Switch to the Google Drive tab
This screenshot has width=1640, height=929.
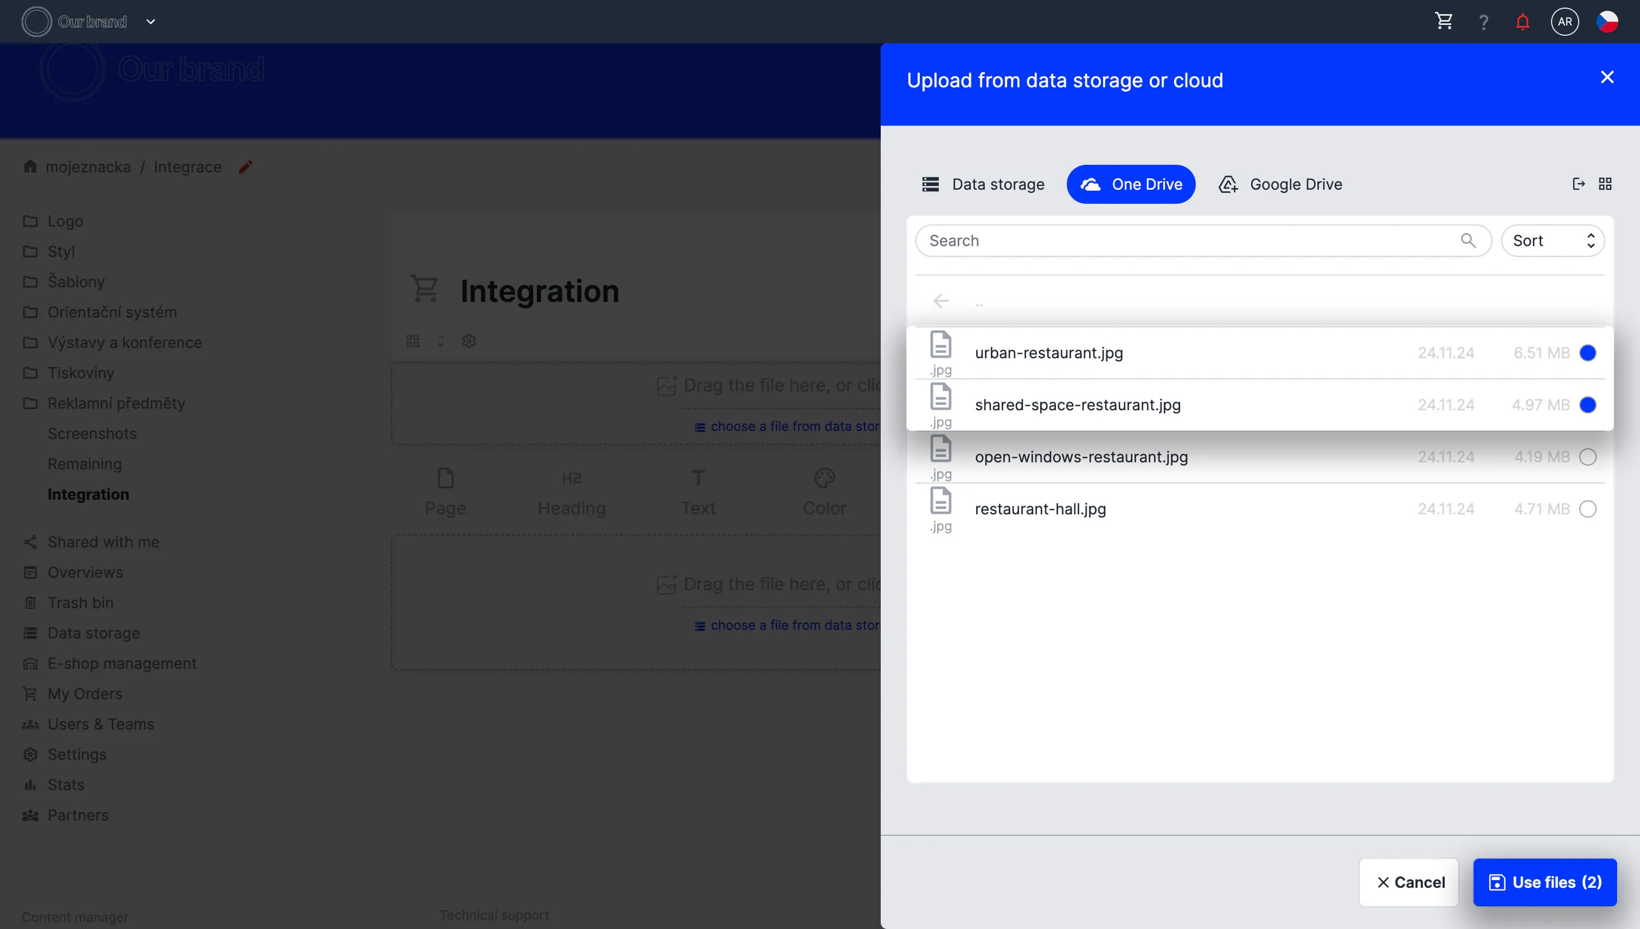[x=1280, y=184]
